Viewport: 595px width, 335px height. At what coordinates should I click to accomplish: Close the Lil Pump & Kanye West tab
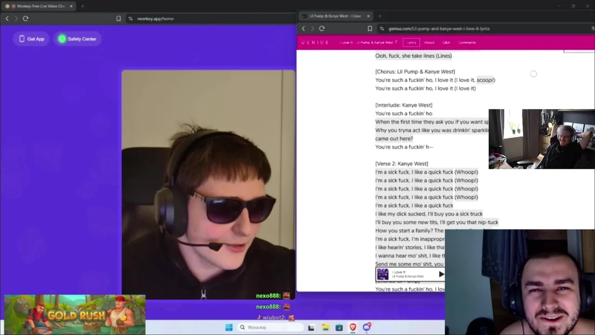pos(368,16)
